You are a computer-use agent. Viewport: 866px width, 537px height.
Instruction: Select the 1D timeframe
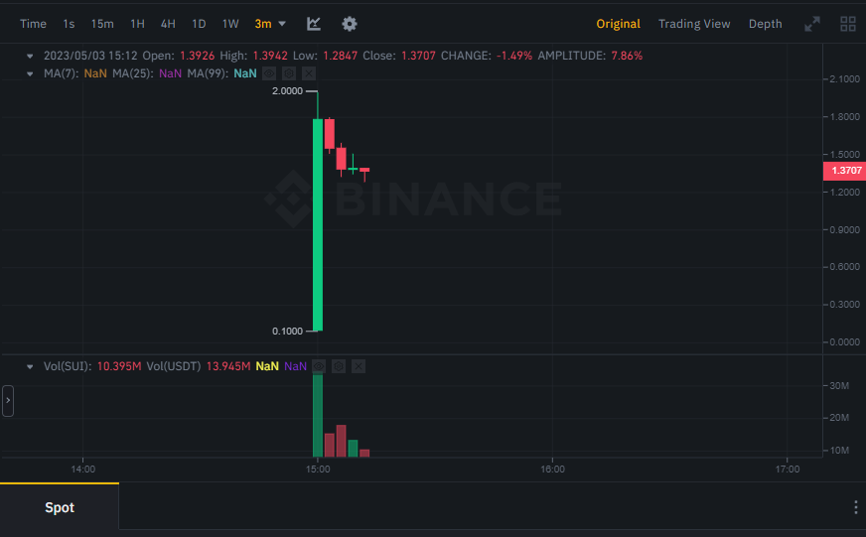pyautogui.click(x=199, y=24)
